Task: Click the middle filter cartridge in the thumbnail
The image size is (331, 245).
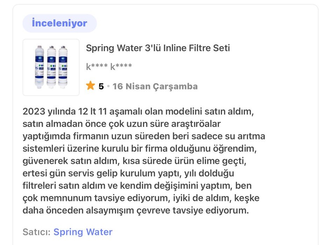Action: click(51, 67)
